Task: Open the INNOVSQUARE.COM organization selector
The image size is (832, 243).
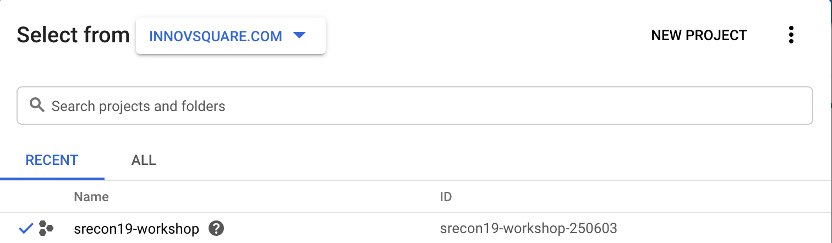Action: (231, 36)
